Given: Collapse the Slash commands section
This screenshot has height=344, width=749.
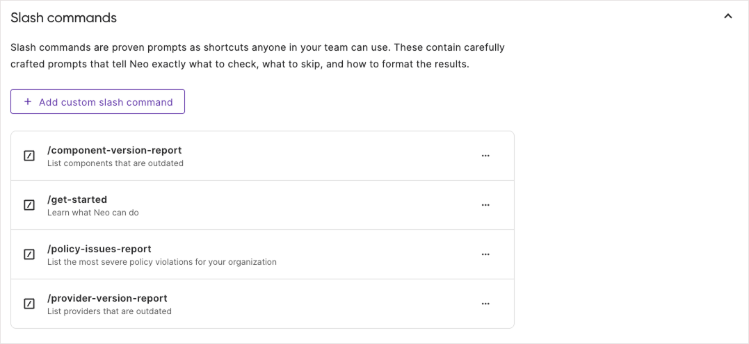Looking at the screenshot, I should [728, 16].
